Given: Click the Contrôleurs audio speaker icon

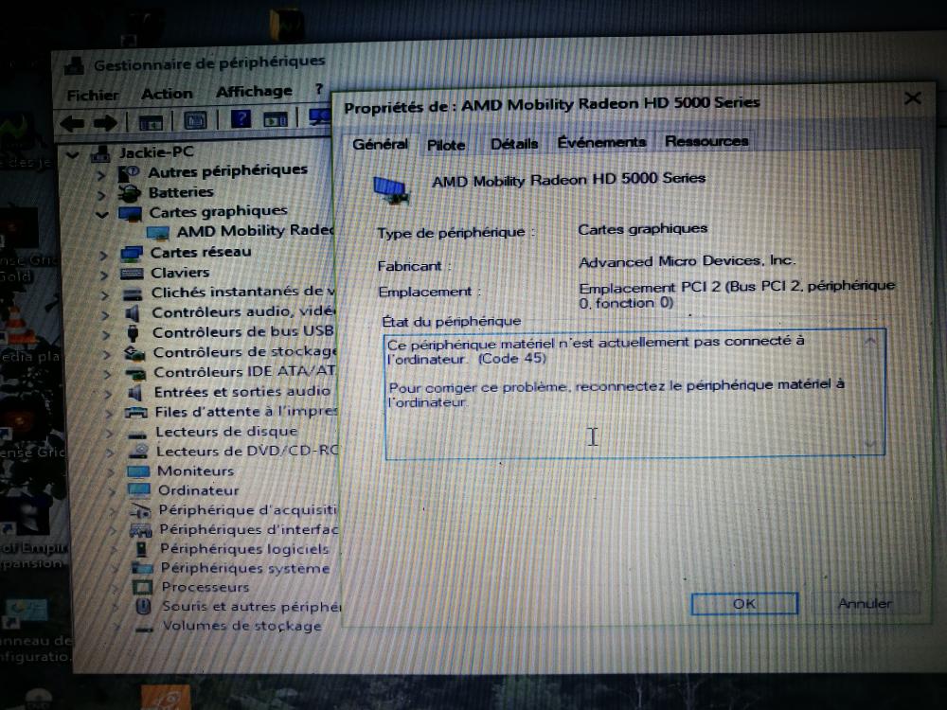Looking at the screenshot, I should (133, 313).
